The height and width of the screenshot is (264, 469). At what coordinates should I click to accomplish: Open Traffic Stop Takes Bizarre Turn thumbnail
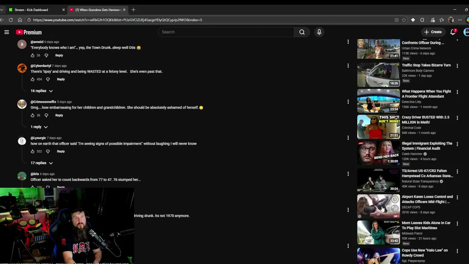[x=378, y=75]
